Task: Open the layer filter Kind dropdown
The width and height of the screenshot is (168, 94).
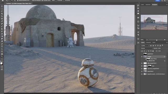Action: point(145,45)
